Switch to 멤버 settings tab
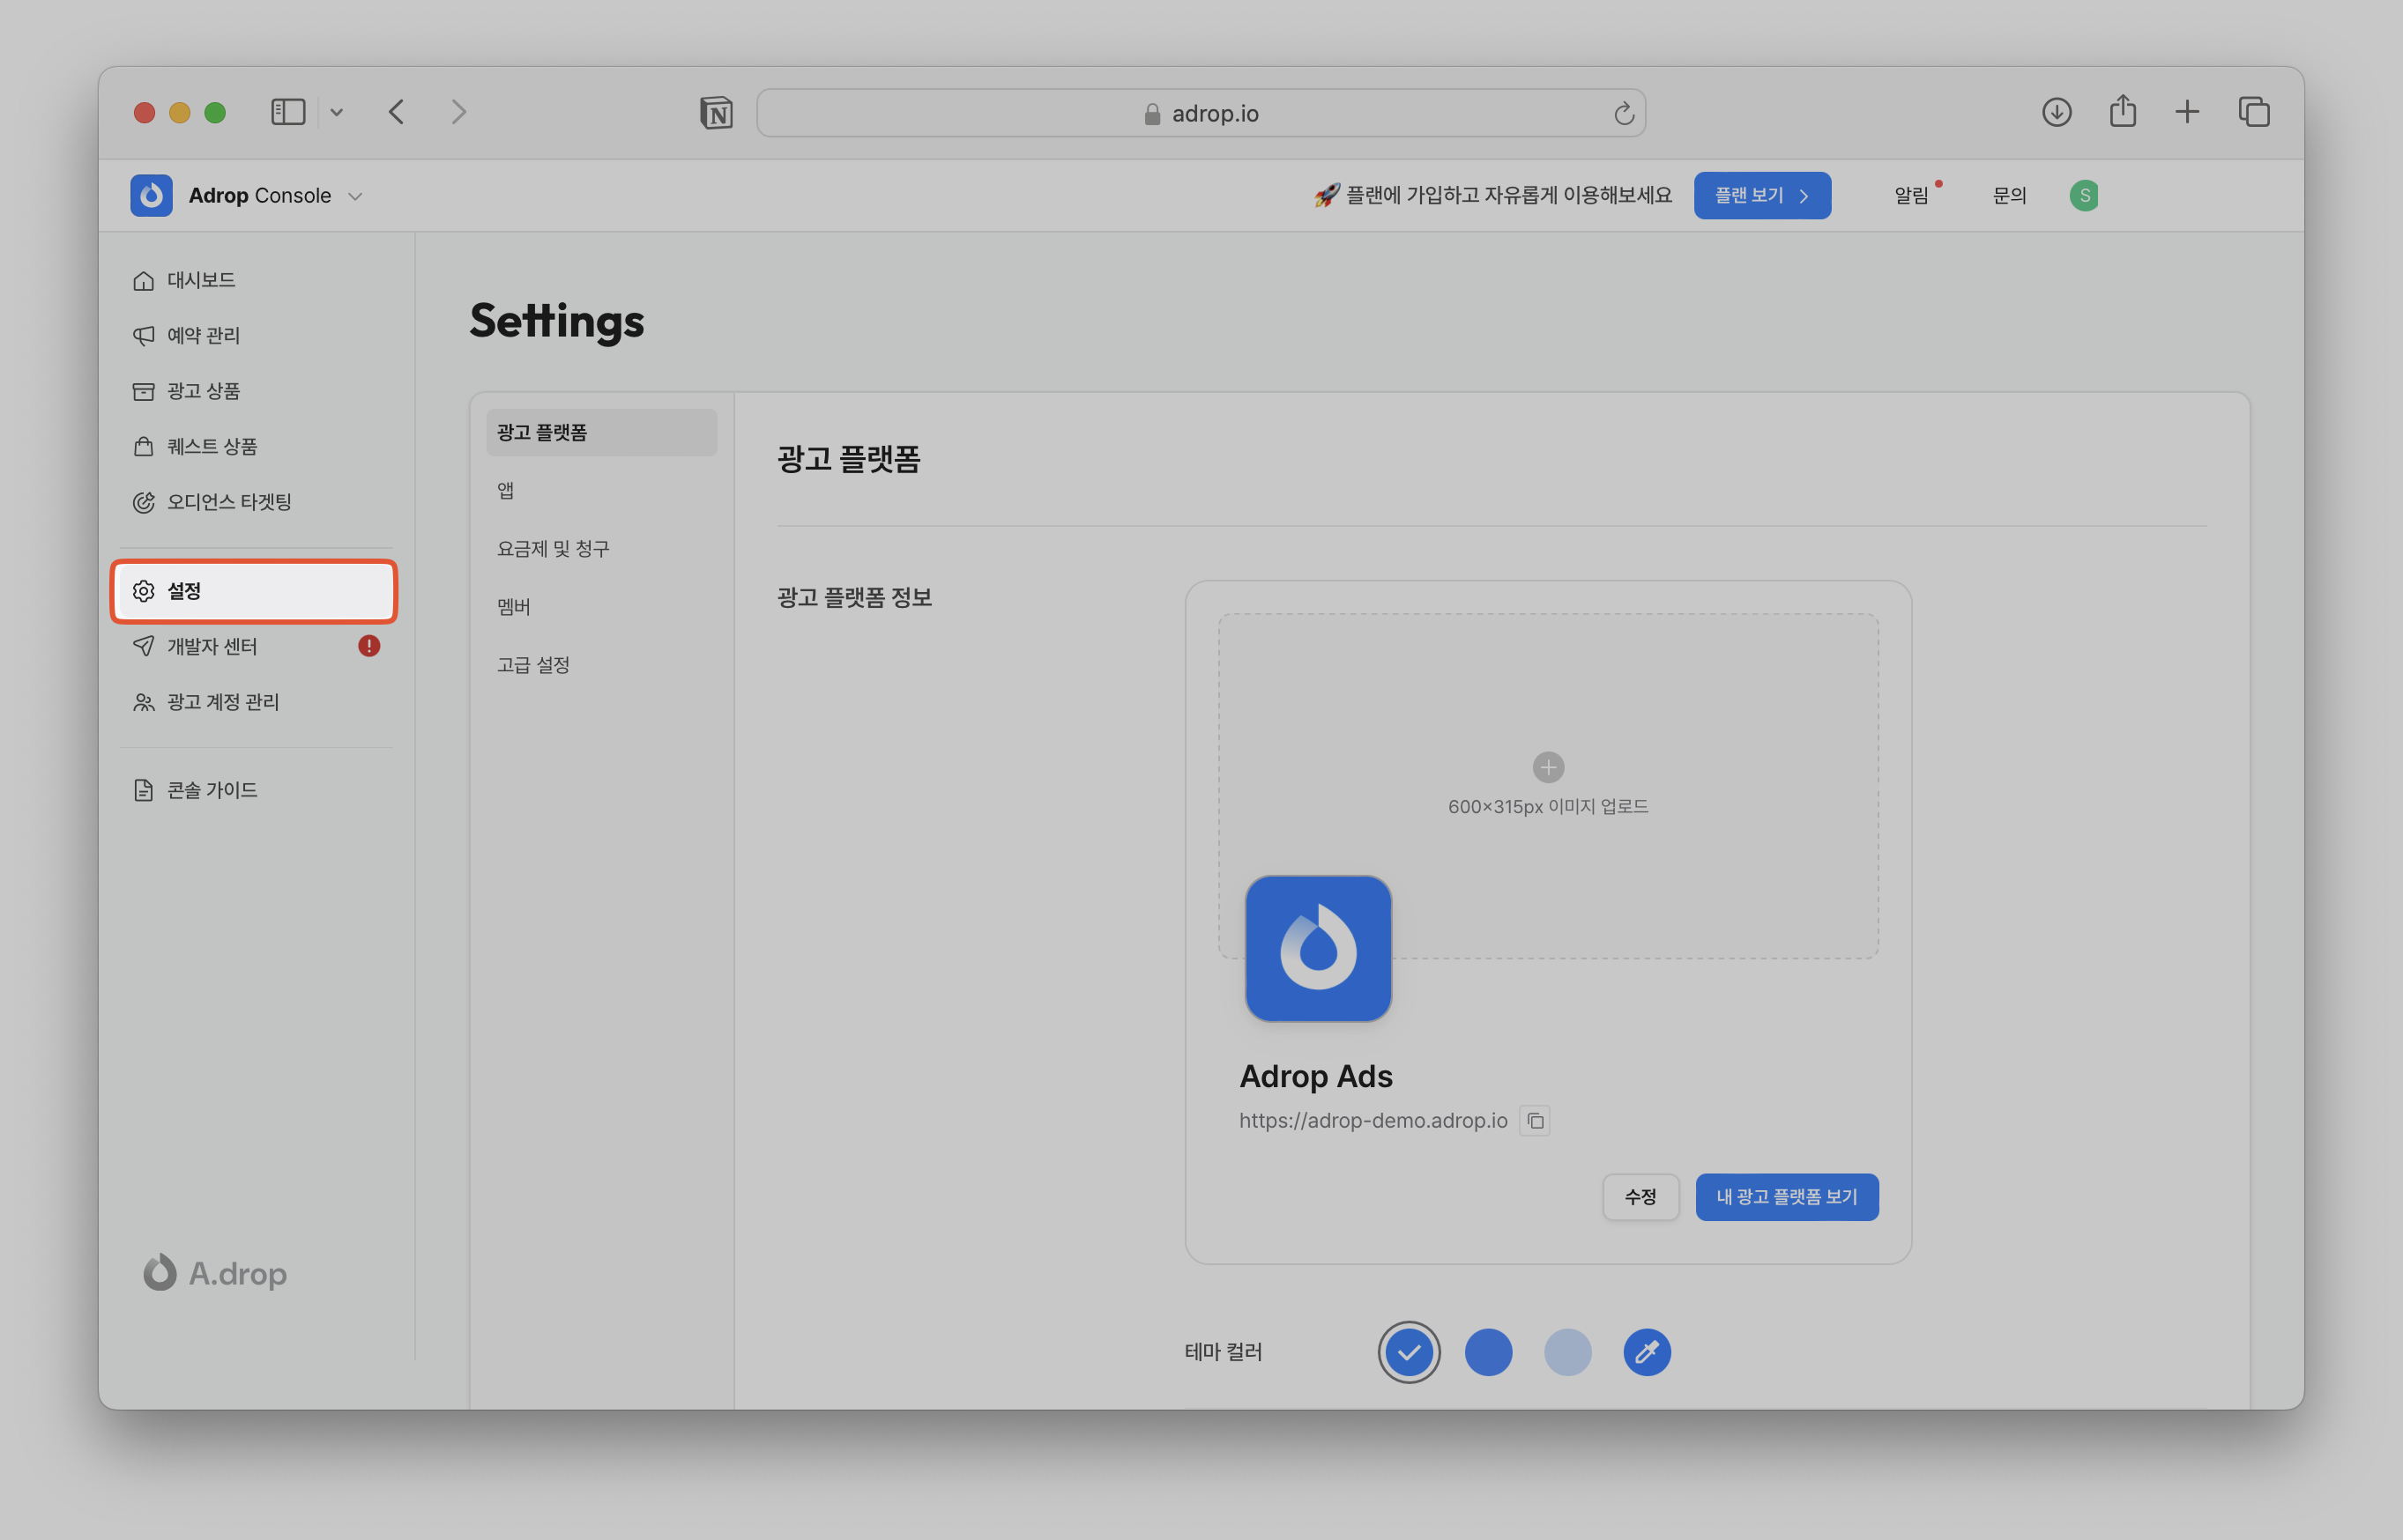This screenshot has width=2403, height=1540. (514, 607)
